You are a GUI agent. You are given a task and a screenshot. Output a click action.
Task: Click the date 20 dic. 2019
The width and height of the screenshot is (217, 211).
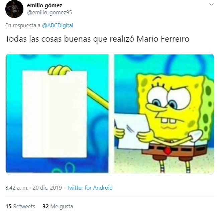click(47, 188)
